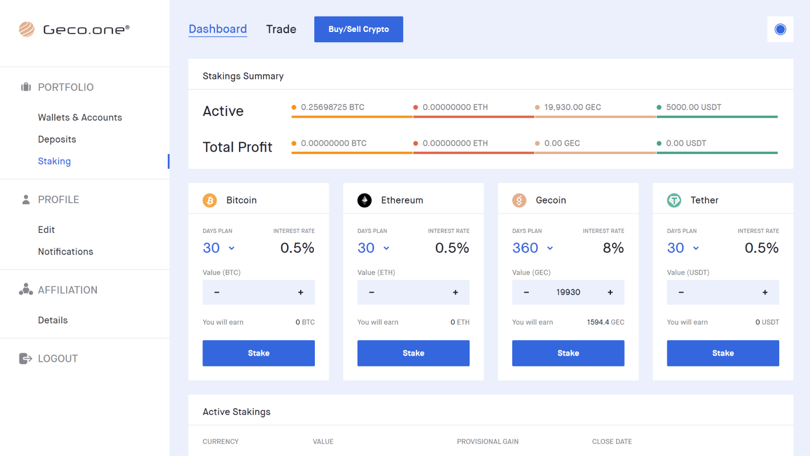Image resolution: width=810 pixels, height=456 pixels.
Task: Decrease Tether value with minus button
Action: coord(681,292)
